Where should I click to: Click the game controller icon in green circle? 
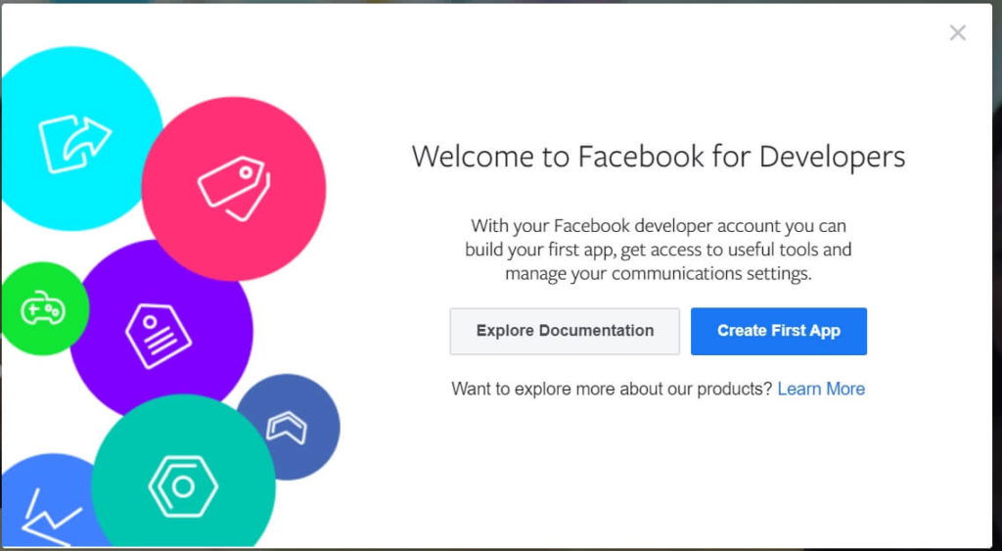pos(43,308)
